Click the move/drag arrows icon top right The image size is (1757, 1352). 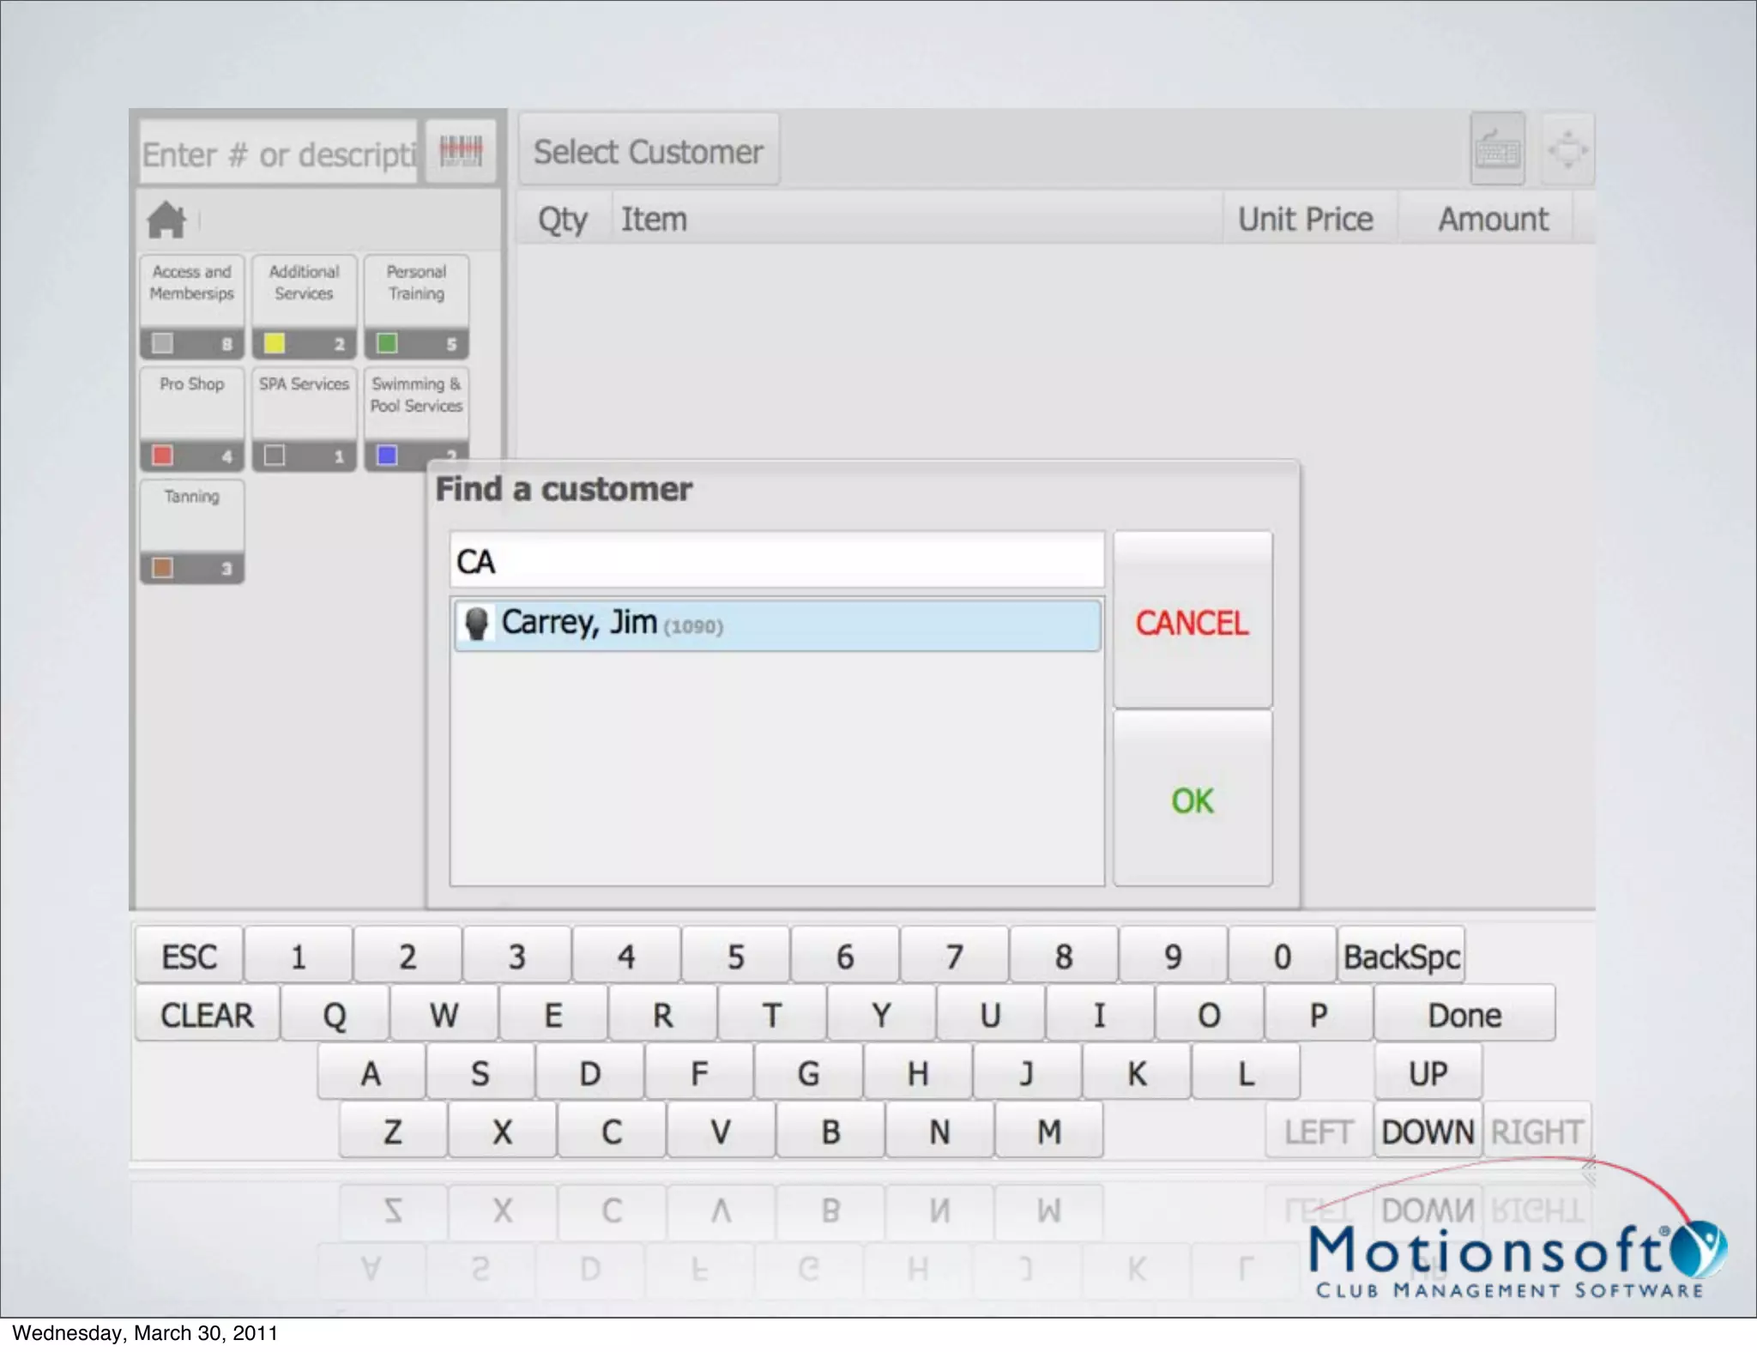coord(1568,150)
